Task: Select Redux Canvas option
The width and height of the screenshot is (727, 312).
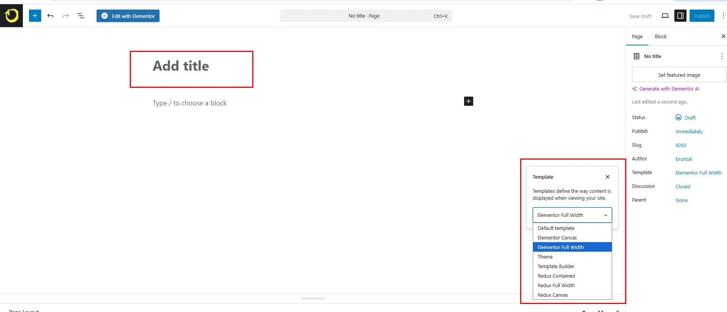Action: click(572, 295)
